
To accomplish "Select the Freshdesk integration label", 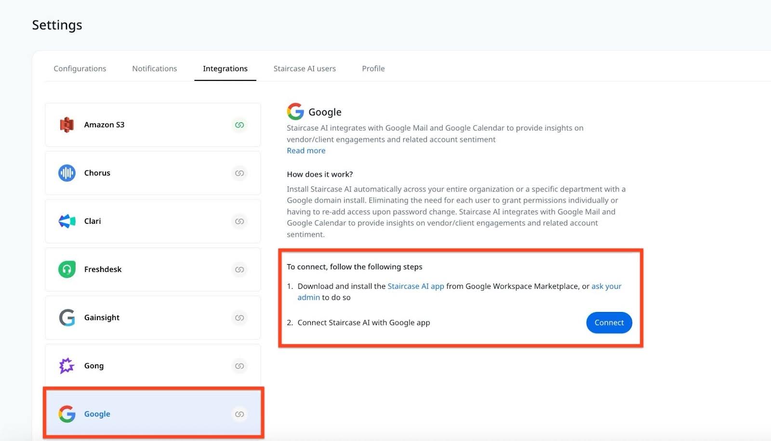I will [x=103, y=269].
